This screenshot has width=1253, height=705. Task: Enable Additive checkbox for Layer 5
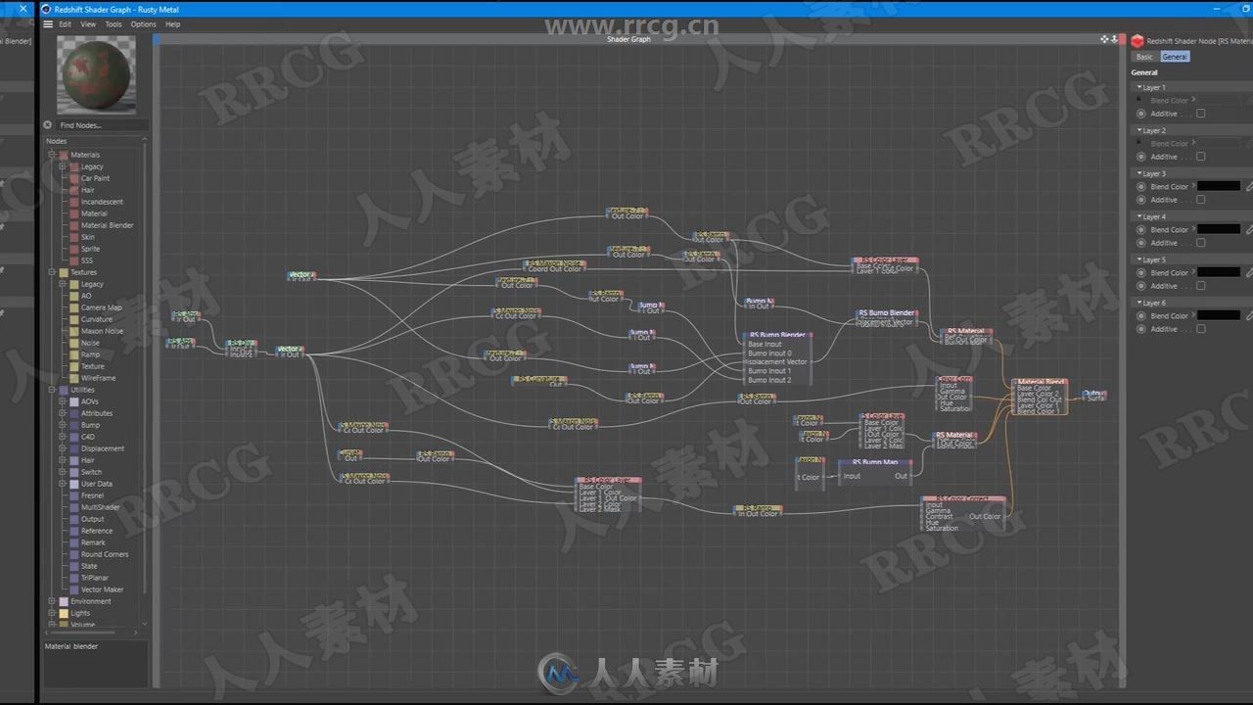(1201, 286)
